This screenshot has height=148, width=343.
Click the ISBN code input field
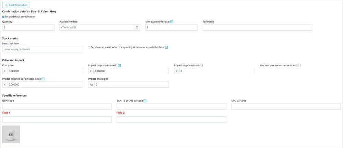pyautogui.click(x=57, y=106)
